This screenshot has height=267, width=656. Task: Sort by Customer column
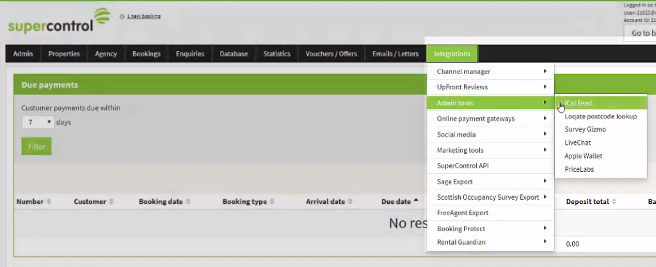93,202
